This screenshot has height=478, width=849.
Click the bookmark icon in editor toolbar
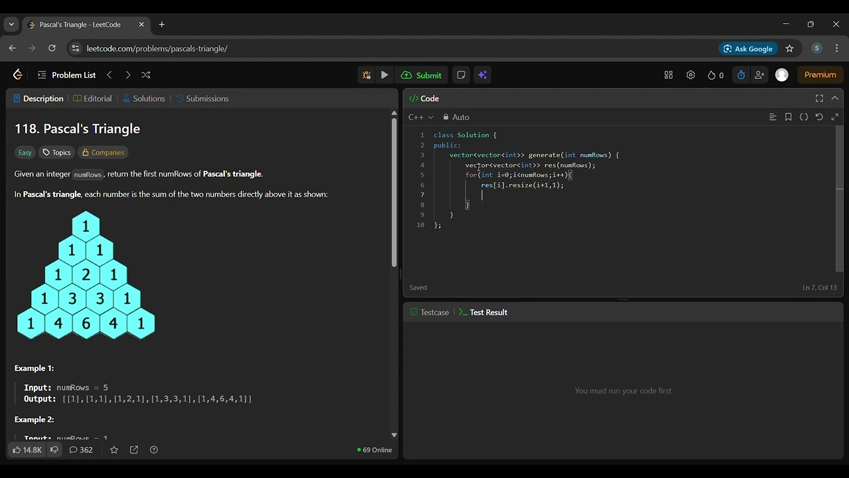click(x=788, y=117)
